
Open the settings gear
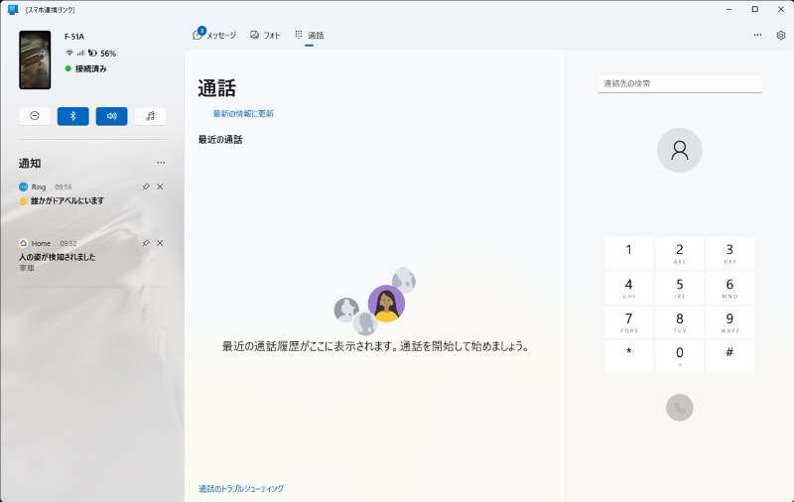pos(781,35)
